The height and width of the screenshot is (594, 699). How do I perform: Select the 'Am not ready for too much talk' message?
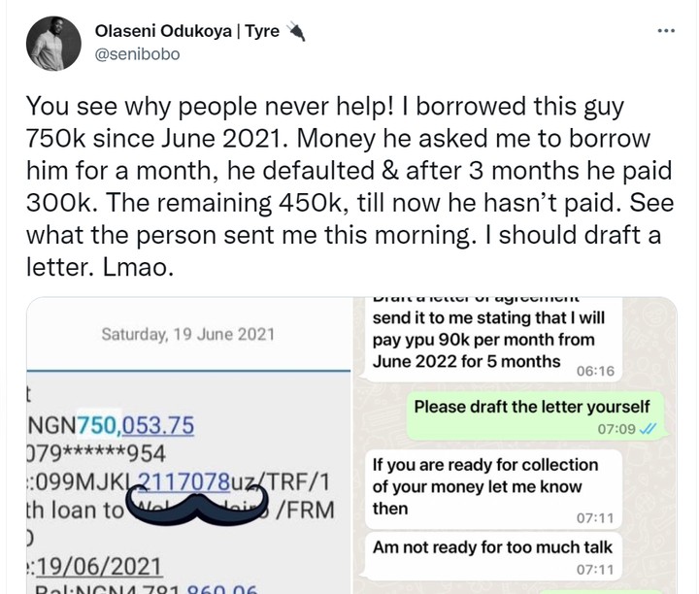493,556
